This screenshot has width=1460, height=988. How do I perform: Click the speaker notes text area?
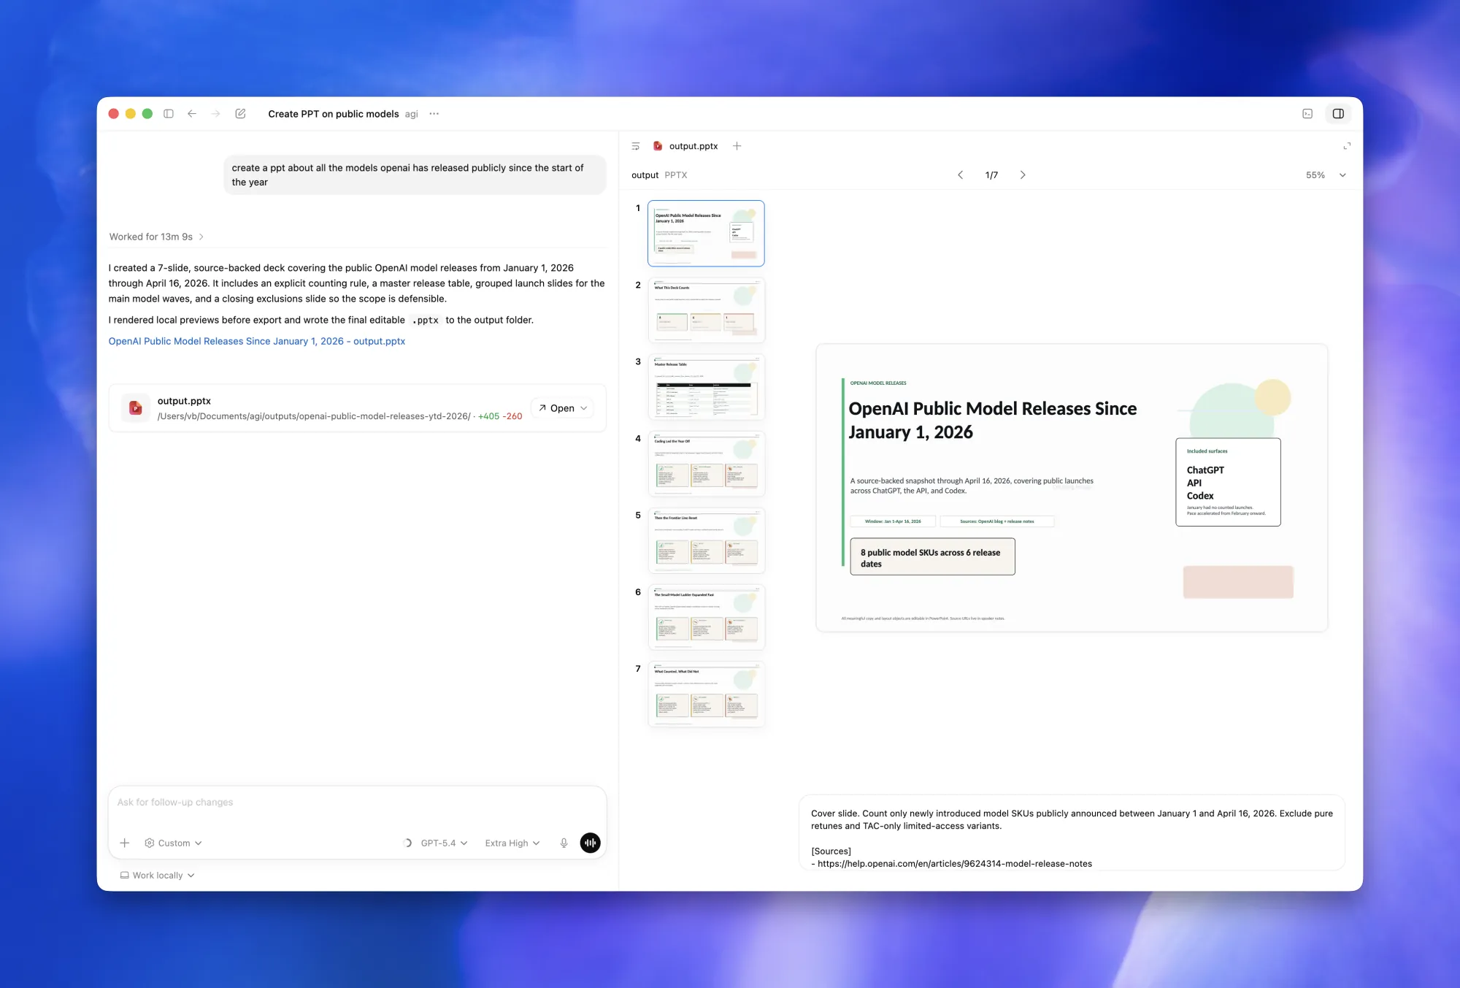tap(1072, 832)
